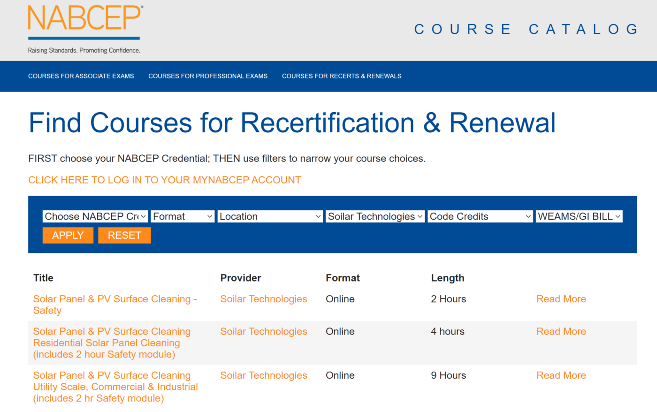Click the '9 Hours' length cell

click(x=449, y=375)
